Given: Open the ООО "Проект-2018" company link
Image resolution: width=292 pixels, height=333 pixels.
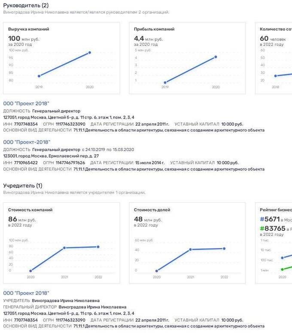Looking at the screenshot, I should click(27, 142).
